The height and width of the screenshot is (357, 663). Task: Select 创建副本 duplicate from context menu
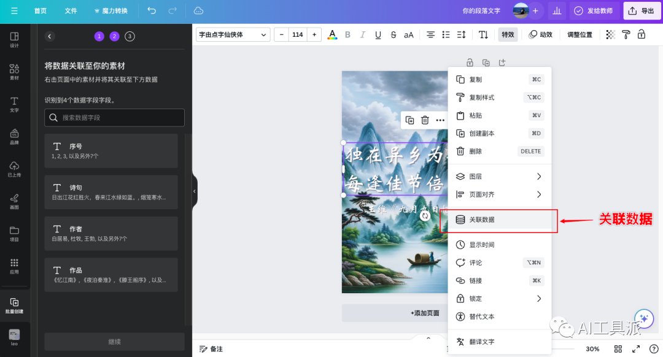tap(499, 133)
